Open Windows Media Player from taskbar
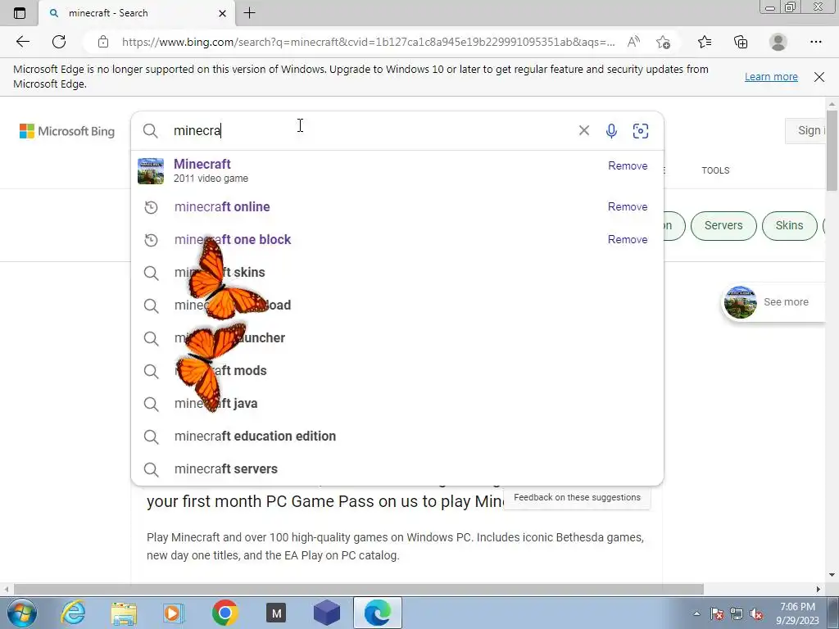The height and width of the screenshot is (629, 839). click(174, 613)
